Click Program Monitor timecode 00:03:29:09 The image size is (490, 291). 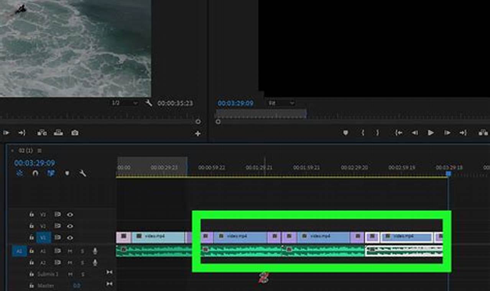[x=235, y=103]
